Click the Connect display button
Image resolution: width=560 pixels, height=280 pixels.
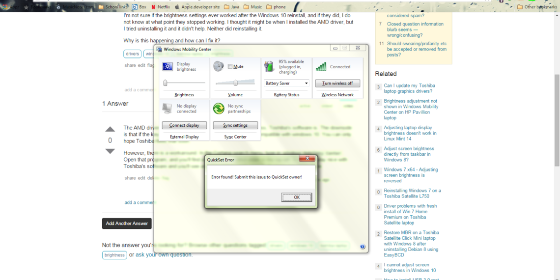[x=185, y=125]
